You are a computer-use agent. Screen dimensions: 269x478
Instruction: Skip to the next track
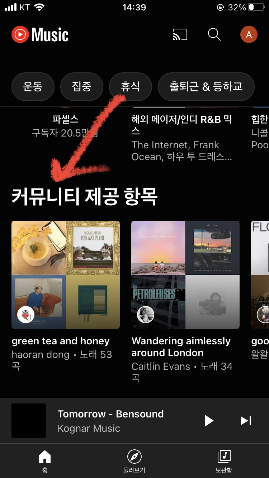tap(246, 420)
